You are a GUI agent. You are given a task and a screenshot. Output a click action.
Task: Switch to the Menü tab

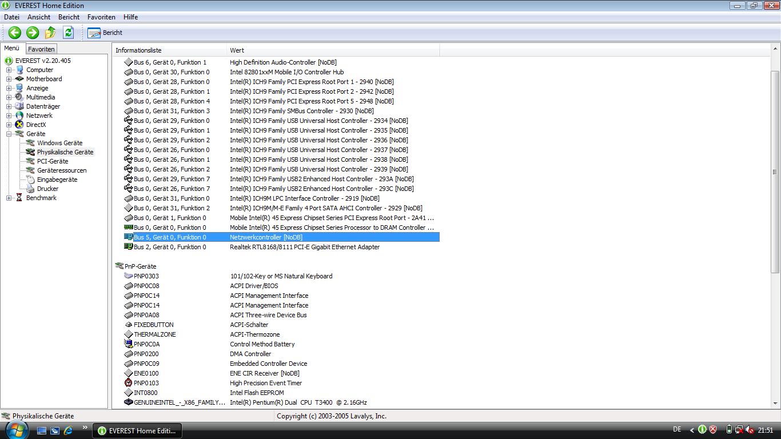[x=12, y=49]
